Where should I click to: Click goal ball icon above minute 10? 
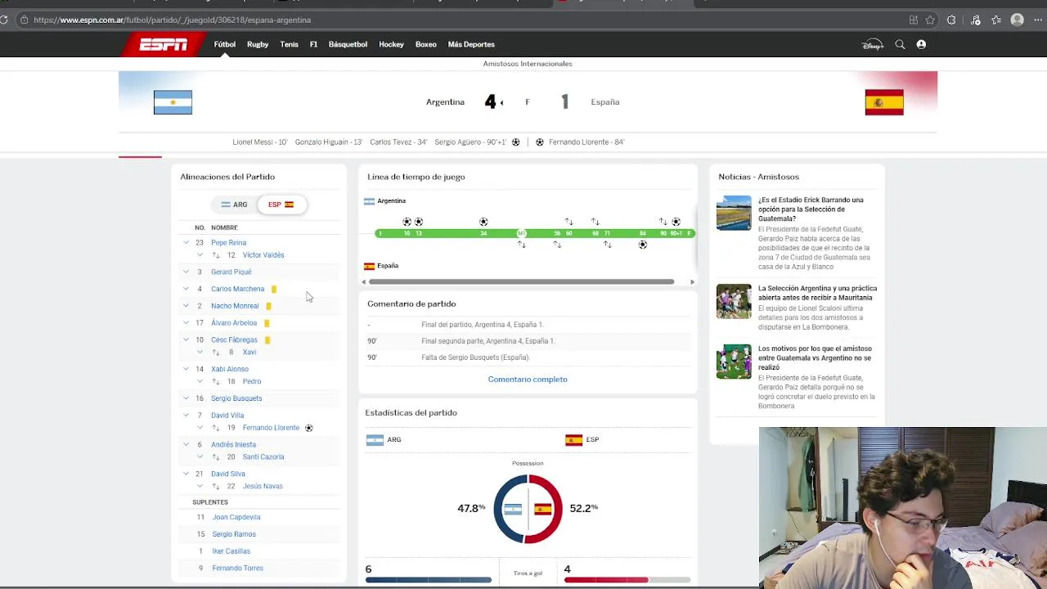pos(407,222)
